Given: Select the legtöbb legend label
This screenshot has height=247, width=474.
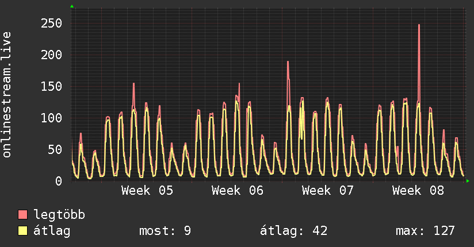Looking at the screenshot, I should (59, 215).
